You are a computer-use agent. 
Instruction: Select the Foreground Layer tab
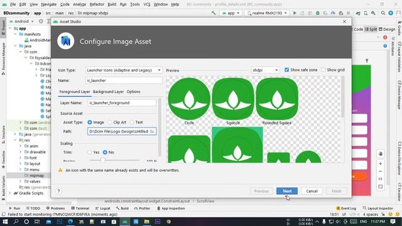click(75, 92)
